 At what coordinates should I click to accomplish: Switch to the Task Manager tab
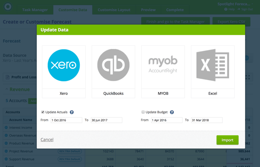35,10
